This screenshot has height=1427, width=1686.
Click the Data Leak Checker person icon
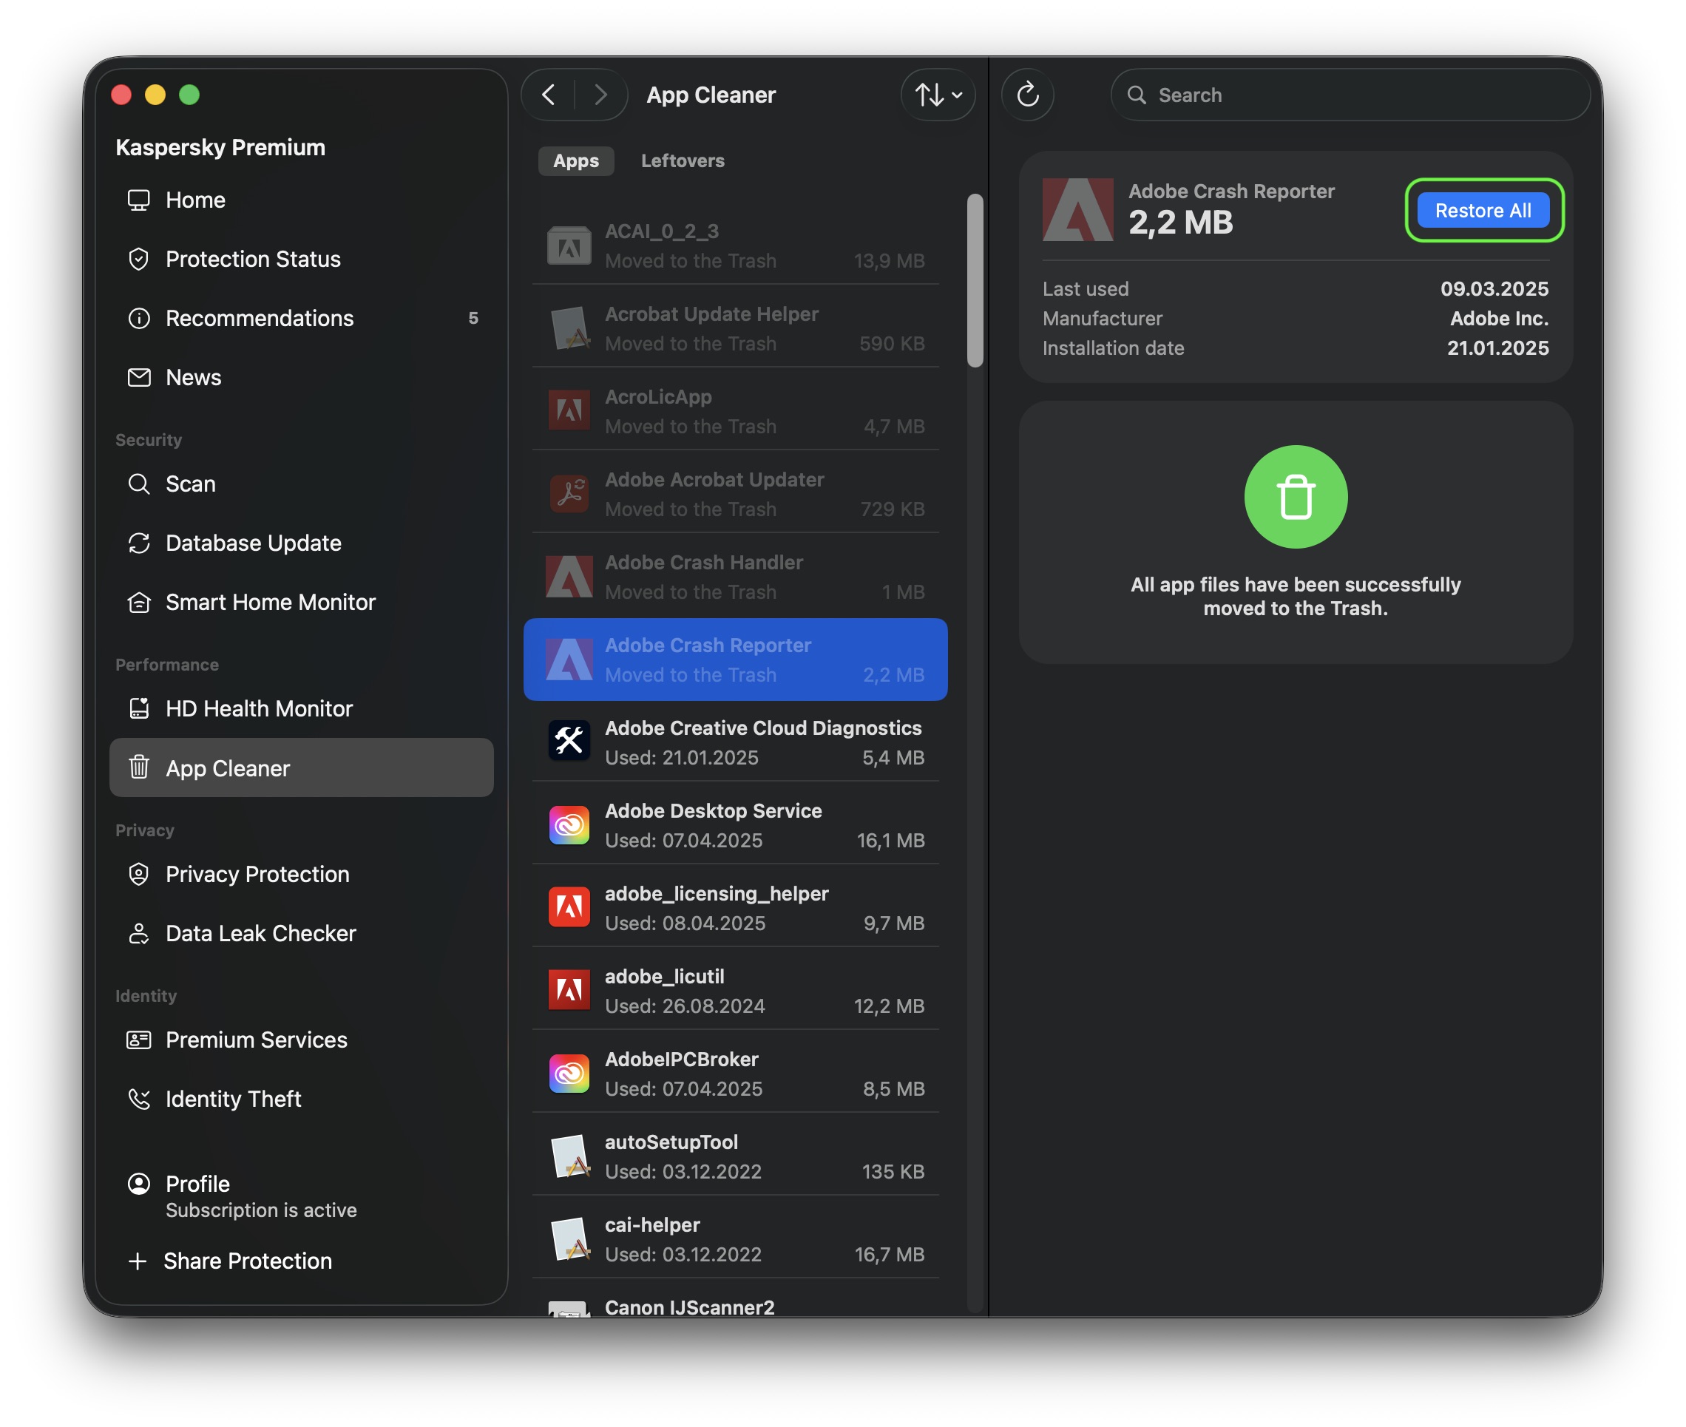tap(138, 934)
